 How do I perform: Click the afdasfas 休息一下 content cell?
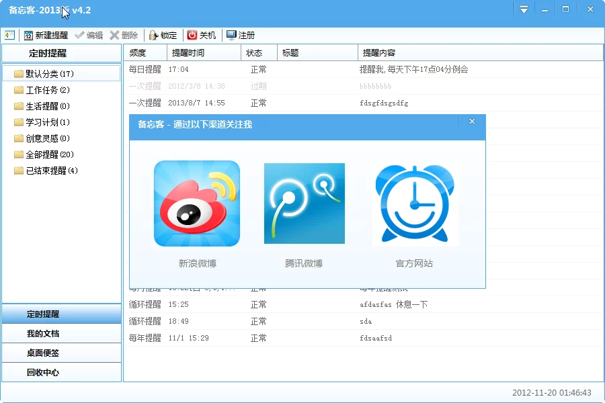point(393,305)
